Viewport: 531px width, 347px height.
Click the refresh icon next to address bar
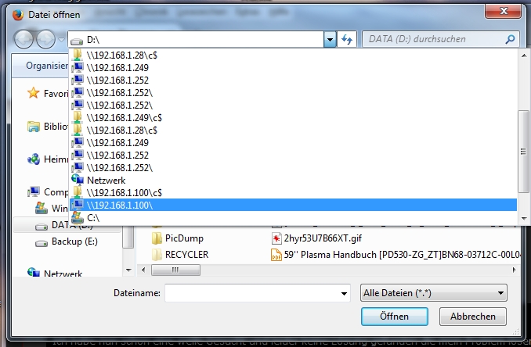click(x=347, y=40)
